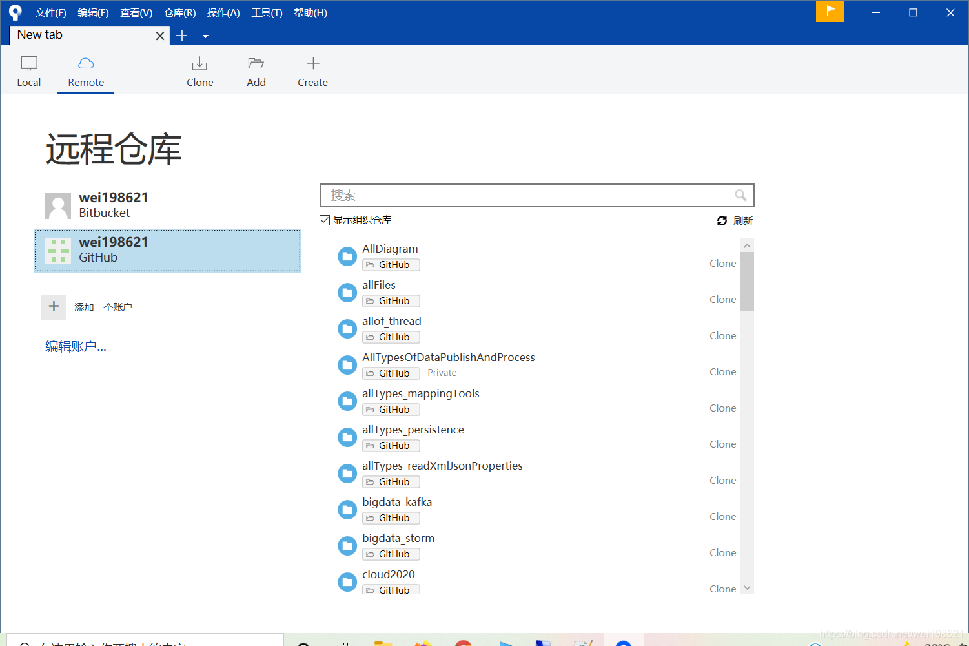
Task: Click the bigdata_kafka folder icon
Action: pyautogui.click(x=347, y=510)
